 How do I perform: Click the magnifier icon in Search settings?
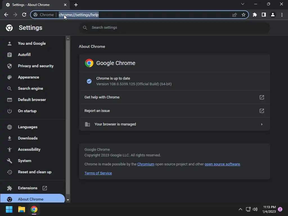85,28
